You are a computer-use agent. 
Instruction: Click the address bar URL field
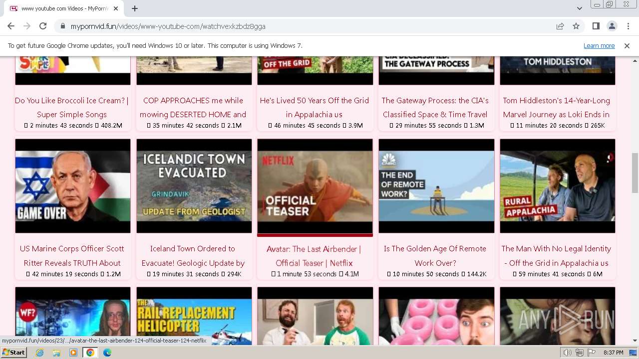[x=310, y=26]
